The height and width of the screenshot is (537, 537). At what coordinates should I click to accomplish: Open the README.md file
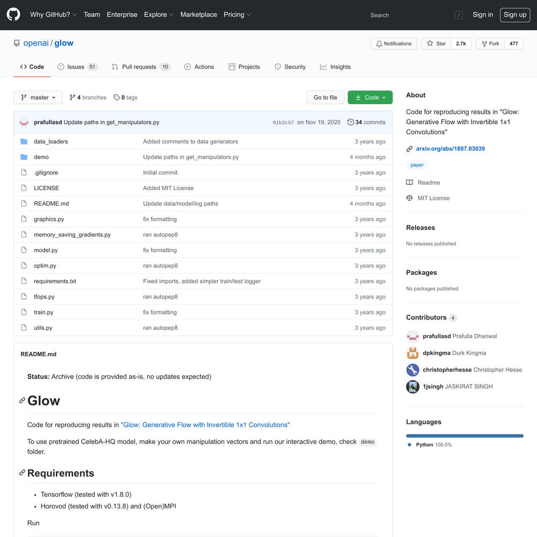[x=52, y=204]
